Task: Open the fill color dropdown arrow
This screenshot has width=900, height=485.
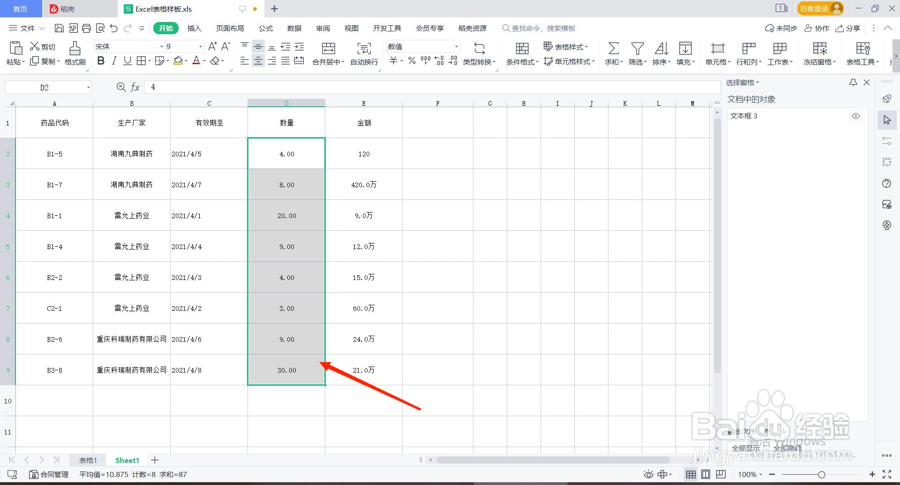Action: (186, 61)
